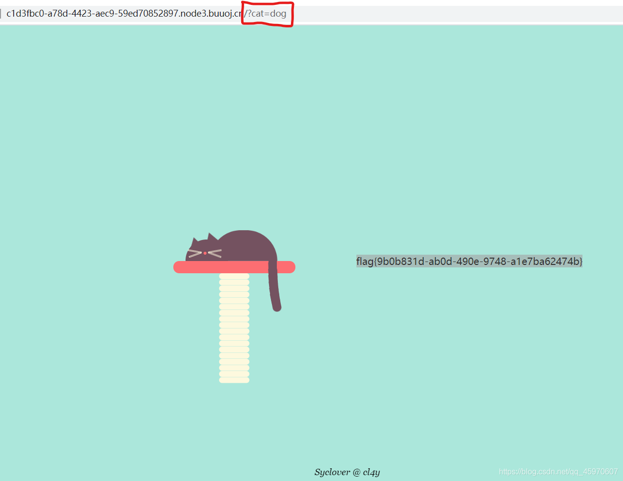Click the browser address bar URL

pyautogui.click(x=146, y=13)
